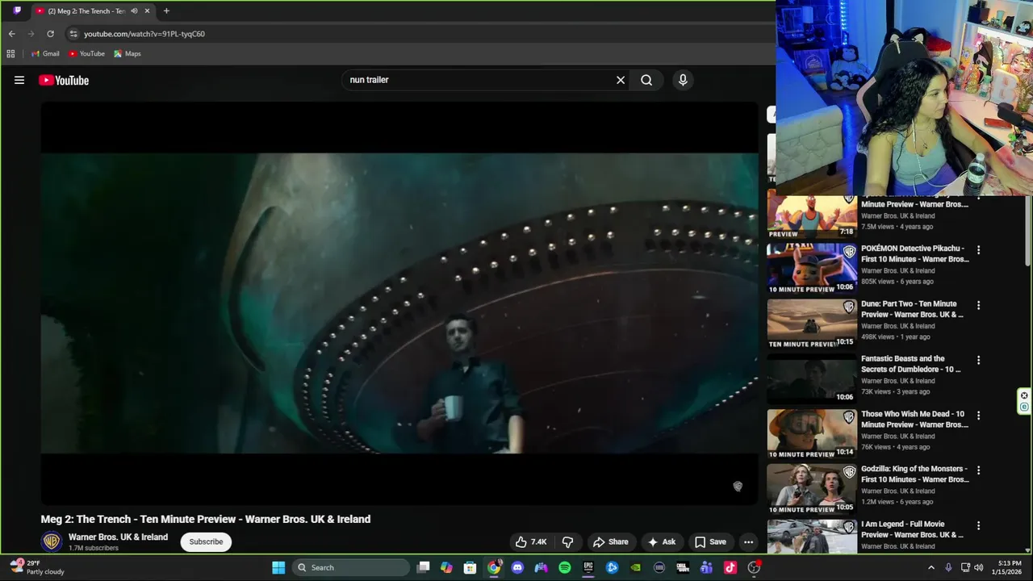
Task: Open Epic Games Launcher from the taskbar
Action: pyautogui.click(x=588, y=567)
